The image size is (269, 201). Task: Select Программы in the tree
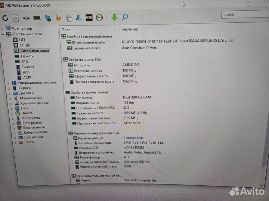coord(33,123)
